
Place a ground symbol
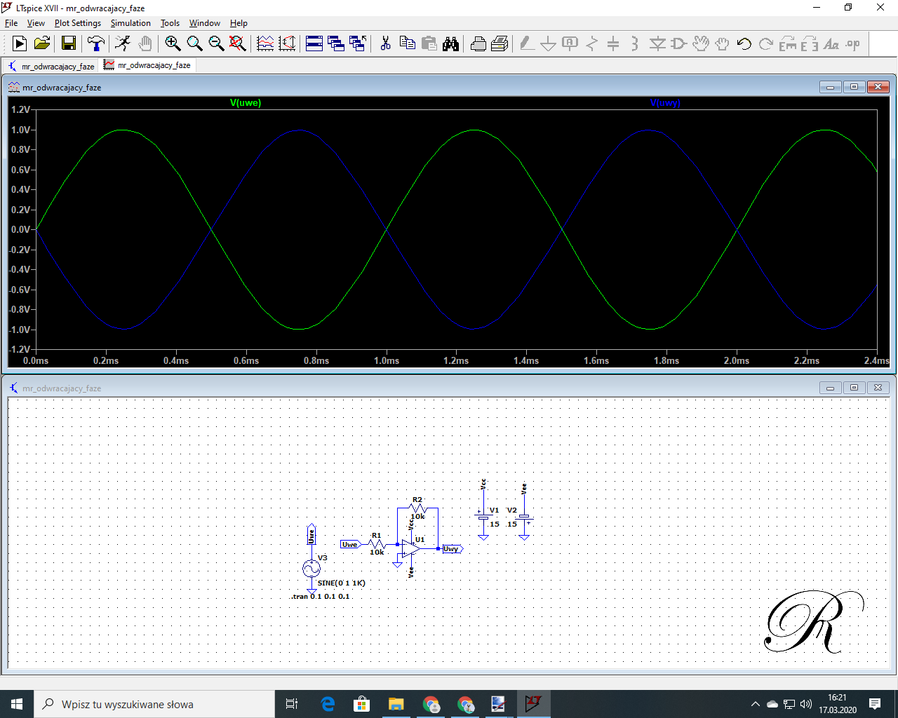pyautogui.click(x=549, y=43)
